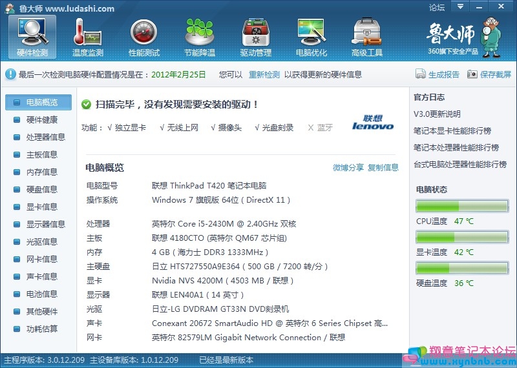Open 节能降温 energy saving clover icon
The height and width of the screenshot is (368, 517).
coord(200,37)
